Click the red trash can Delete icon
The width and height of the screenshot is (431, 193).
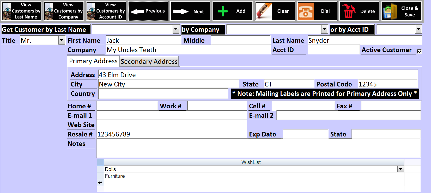point(349,11)
